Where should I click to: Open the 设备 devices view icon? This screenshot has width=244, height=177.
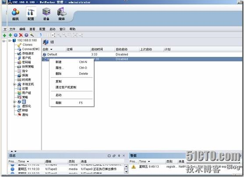tap(46, 14)
